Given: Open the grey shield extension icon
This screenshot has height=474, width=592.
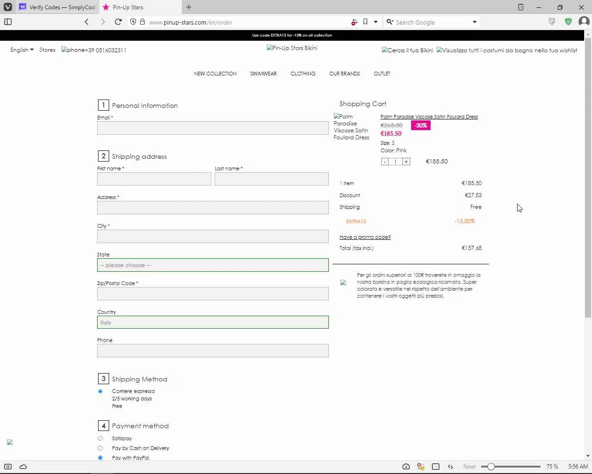Looking at the screenshot, I should coord(552,22).
